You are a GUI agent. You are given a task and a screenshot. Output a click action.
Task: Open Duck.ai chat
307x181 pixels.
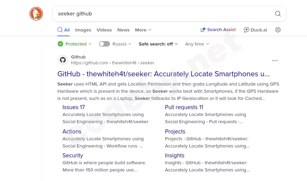click(x=255, y=30)
